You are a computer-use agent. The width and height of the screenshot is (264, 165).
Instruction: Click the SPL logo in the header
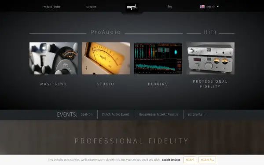pos(132,7)
